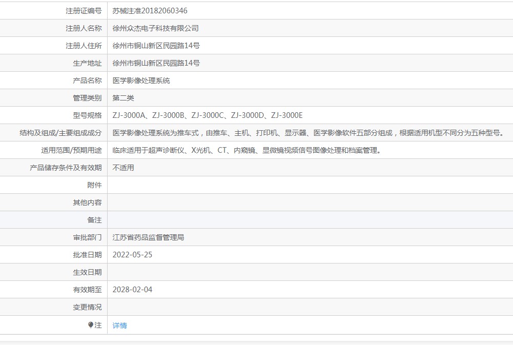This screenshot has width=513, height=345.
Task: Click the 适用范围 intended use text
Action: point(247,150)
